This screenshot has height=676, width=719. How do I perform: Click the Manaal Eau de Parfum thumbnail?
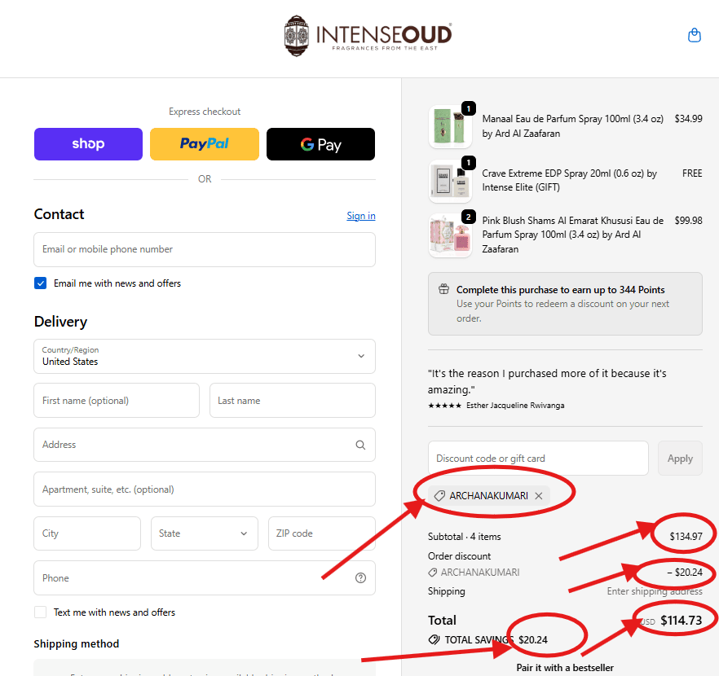(450, 125)
